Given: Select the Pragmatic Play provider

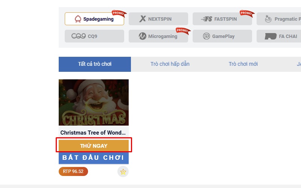Looking at the screenshot, I should (x=279, y=19).
